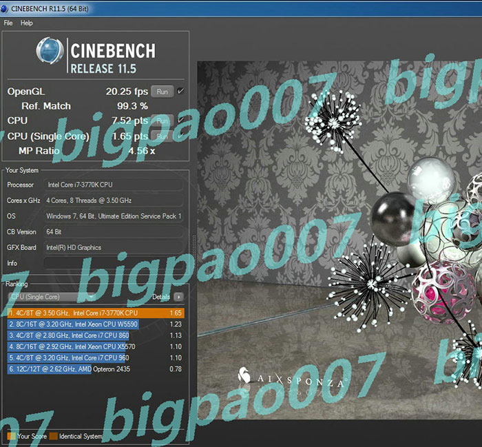482x447 pixels.
Task: Click the GFX Board Intel HD Graphics field
Action: 114,247
